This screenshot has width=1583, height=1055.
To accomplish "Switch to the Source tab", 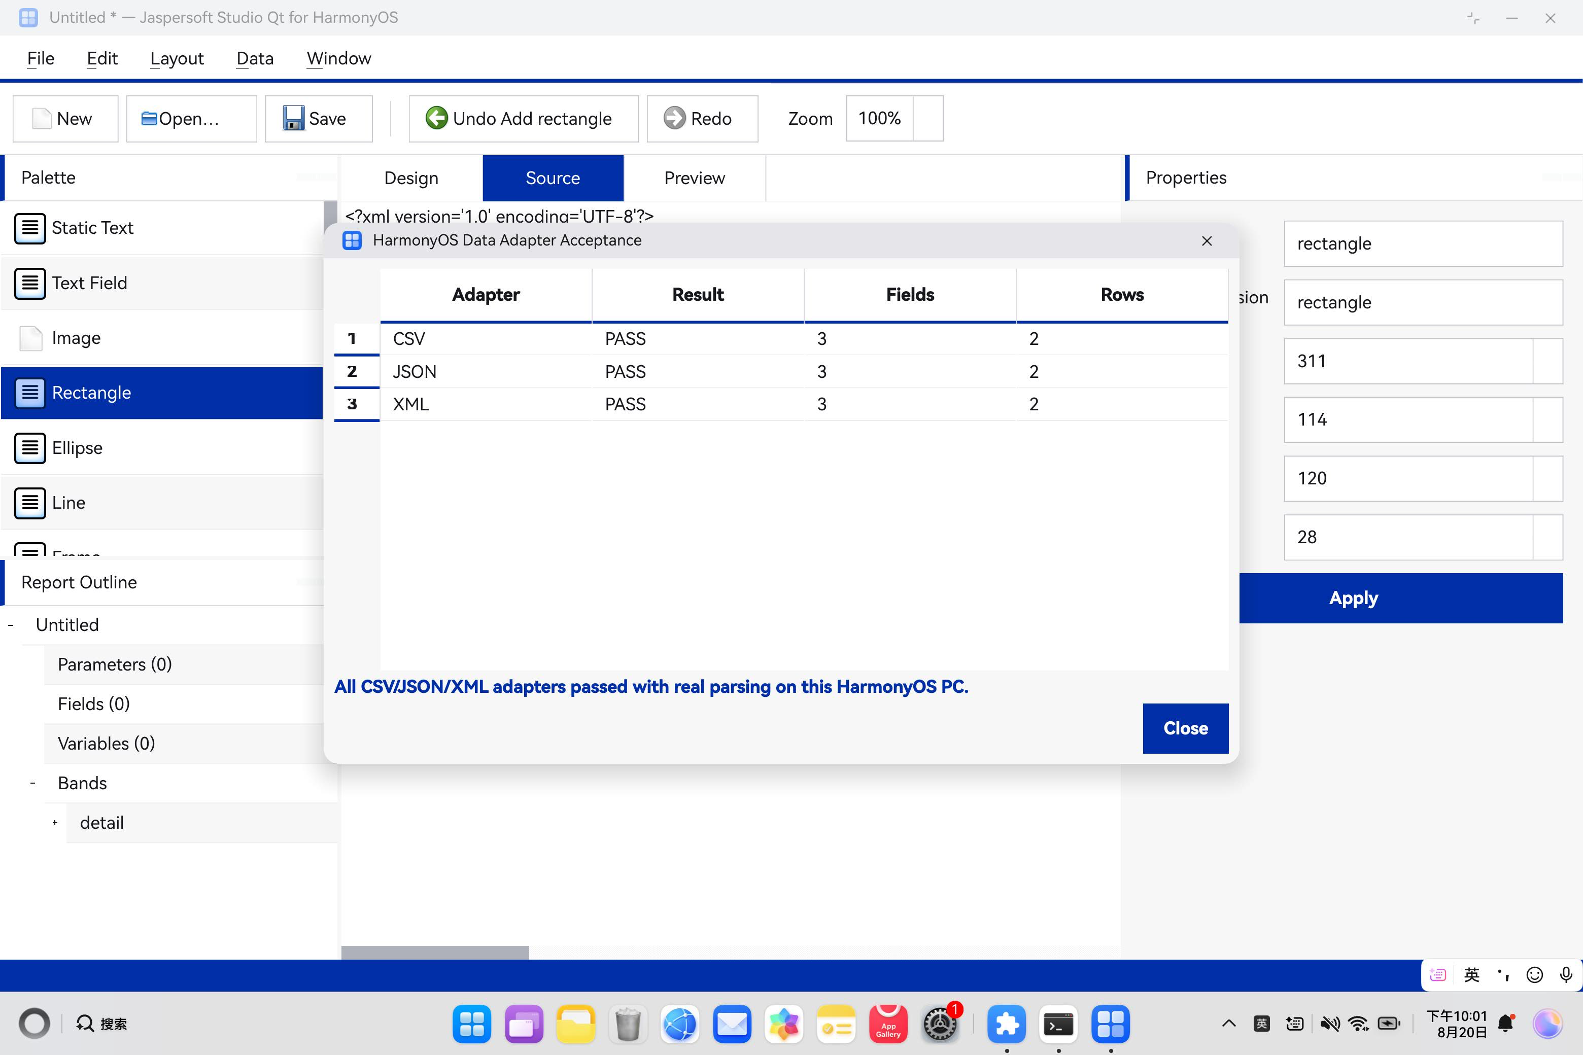I will tap(553, 179).
